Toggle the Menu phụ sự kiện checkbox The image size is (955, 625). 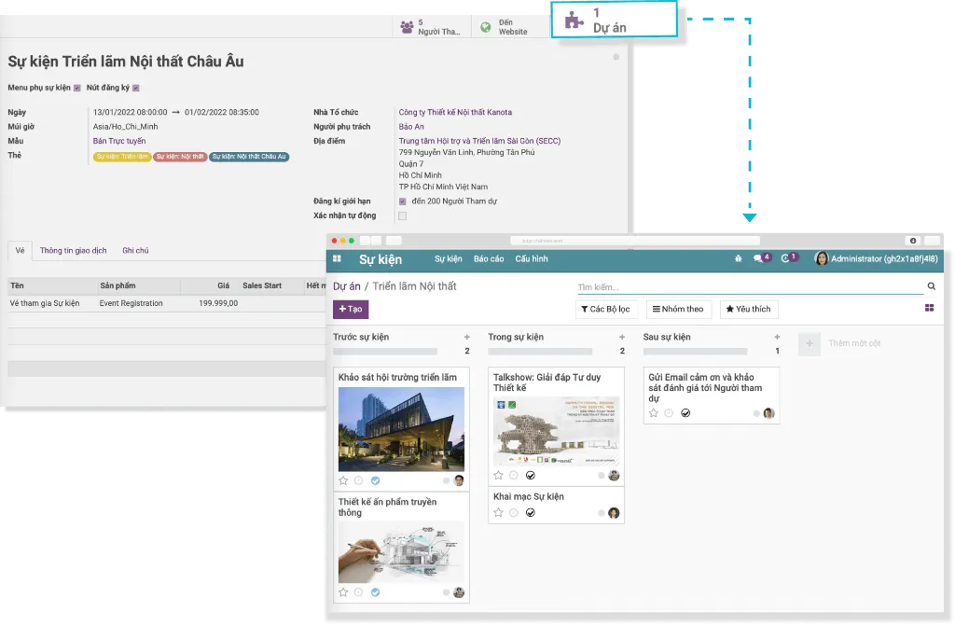click(x=78, y=88)
